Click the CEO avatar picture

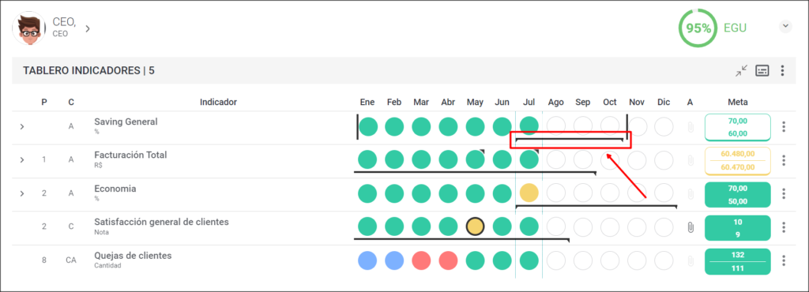(29, 28)
